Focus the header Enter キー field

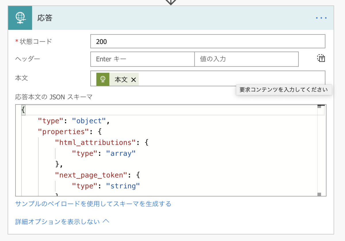143,59
